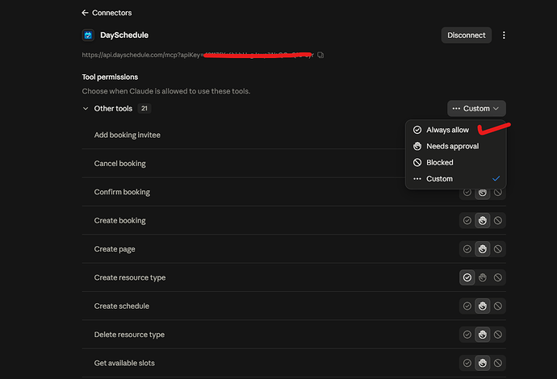
Task: Block the Create page tool
Action: (498, 249)
